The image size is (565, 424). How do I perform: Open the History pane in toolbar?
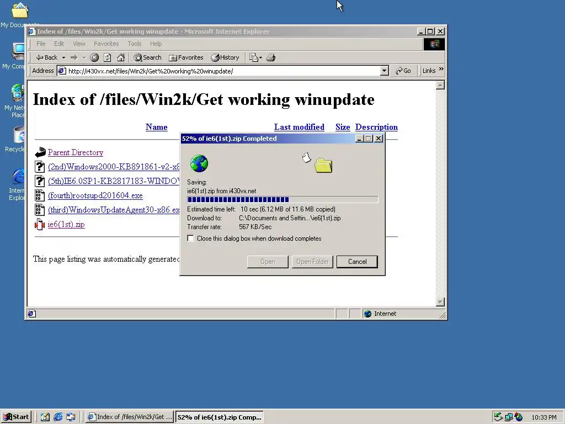pyautogui.click(x=225, y=57)
